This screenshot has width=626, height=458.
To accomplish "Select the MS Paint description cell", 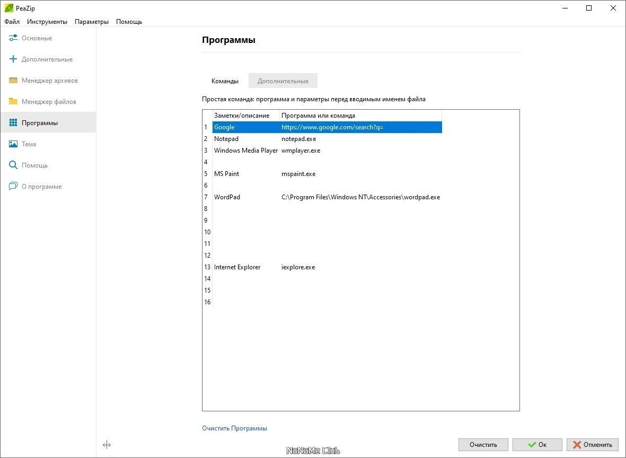I will click(x=246, y=174).
